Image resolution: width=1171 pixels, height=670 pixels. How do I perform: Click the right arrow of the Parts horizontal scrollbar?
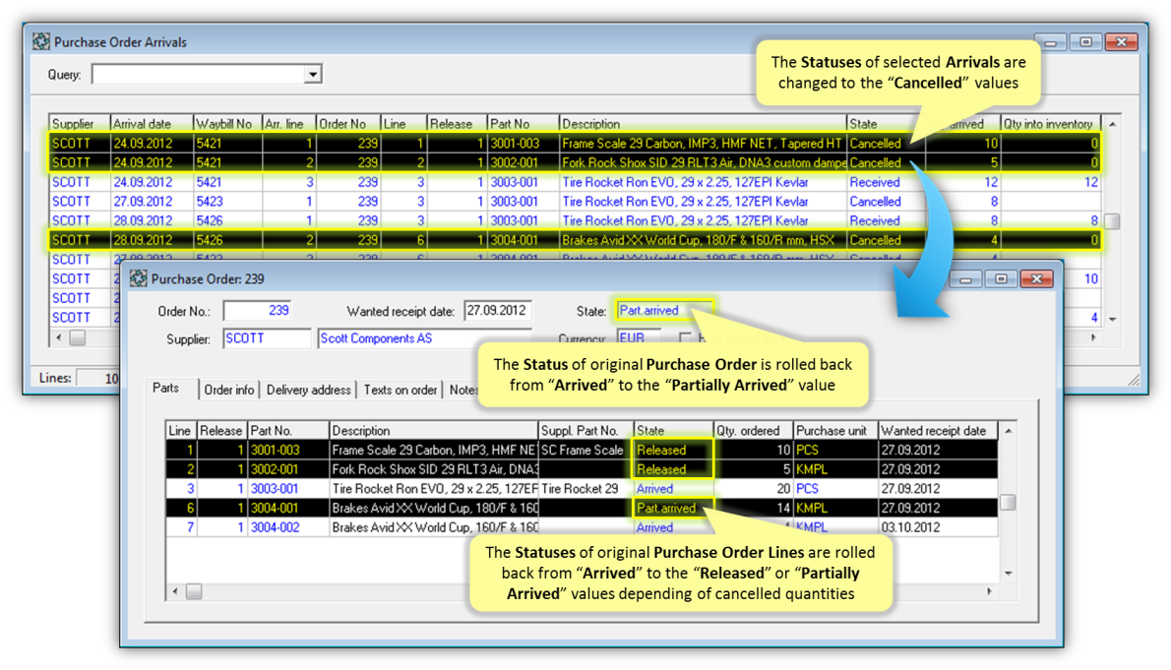990,591
